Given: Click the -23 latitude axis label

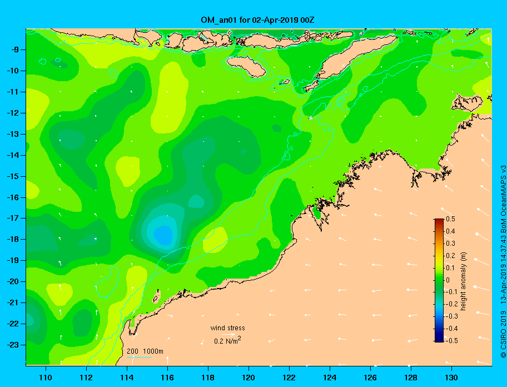Looking at the screenshot, I should pos(13,345).
